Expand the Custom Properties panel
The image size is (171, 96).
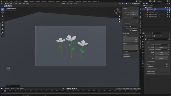point(151,74)
